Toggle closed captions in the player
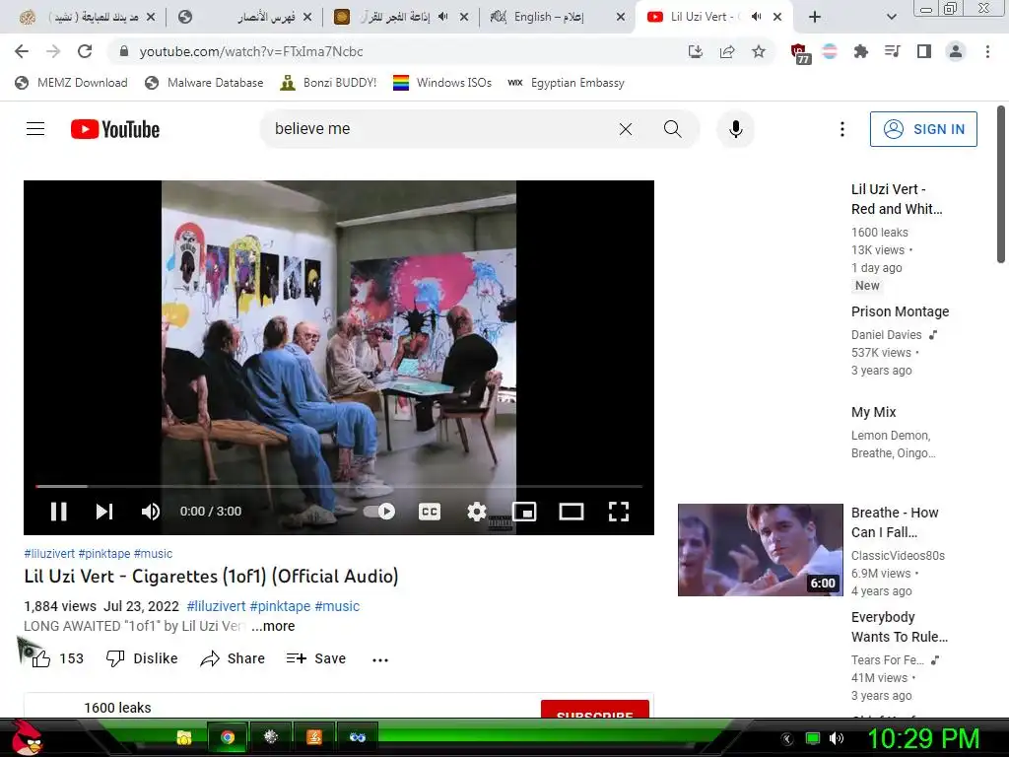1009x757 pixels. coord(430,512)
